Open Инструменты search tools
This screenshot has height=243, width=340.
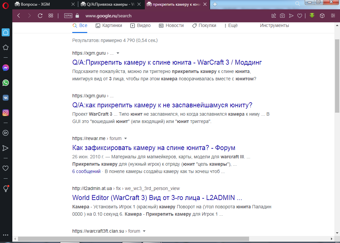[x=274, y=26]
